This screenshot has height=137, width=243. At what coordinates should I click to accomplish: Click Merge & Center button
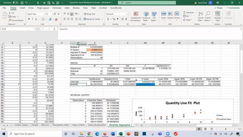point(92,19)
